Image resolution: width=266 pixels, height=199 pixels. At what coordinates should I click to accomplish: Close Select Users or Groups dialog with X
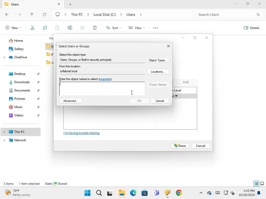pos(168,46)
